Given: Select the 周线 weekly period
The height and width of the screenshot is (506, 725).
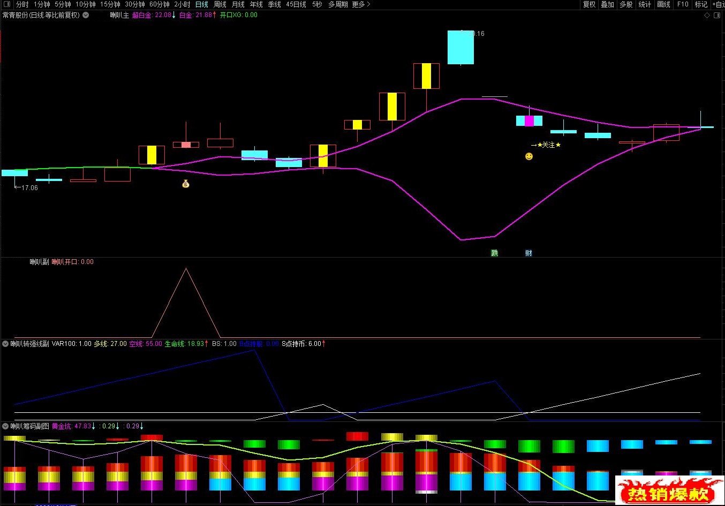Looking at the screenshot, I should click(220, 4).
